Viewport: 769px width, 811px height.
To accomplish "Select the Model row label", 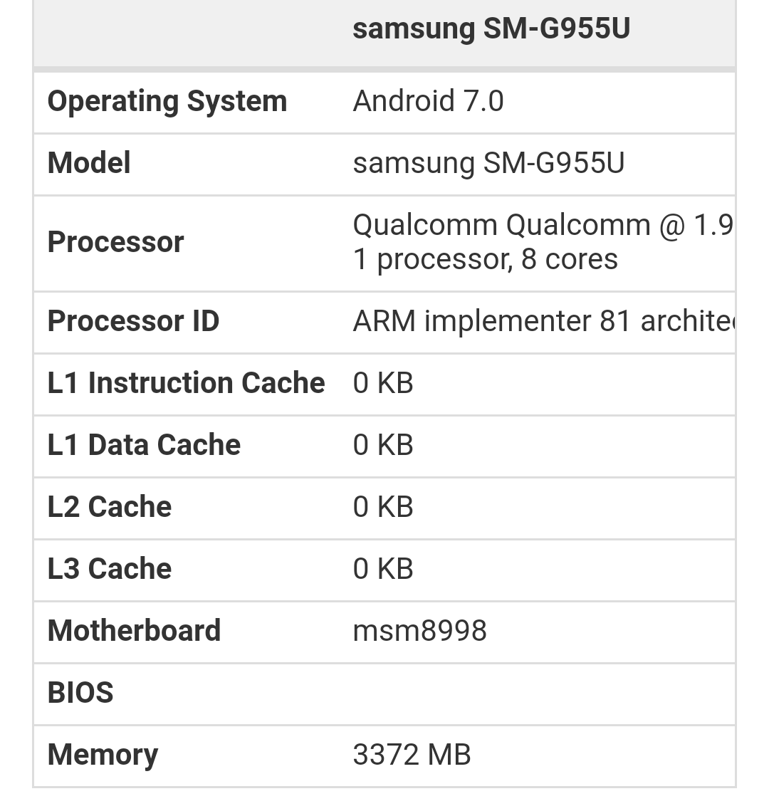I will pyautogui.click(x=89, y=163).
